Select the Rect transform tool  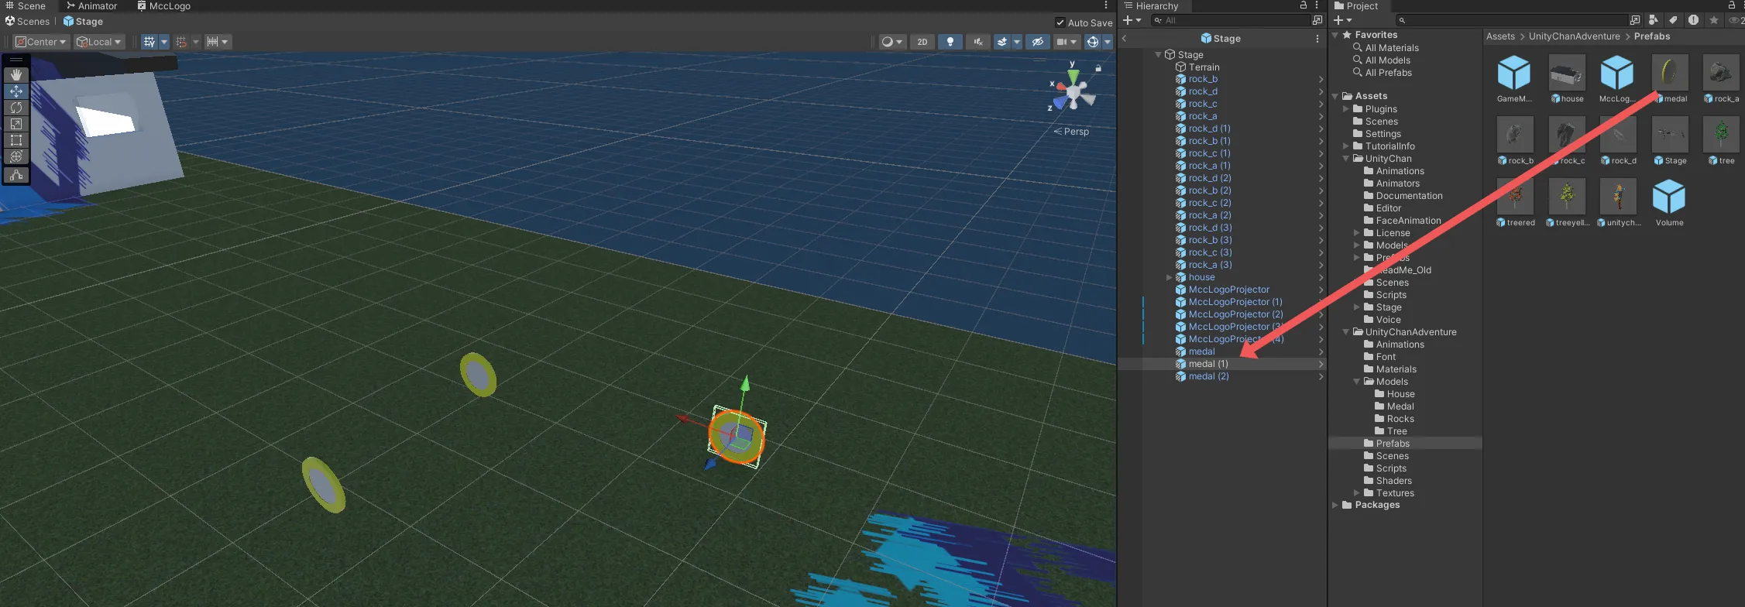coord(15,140)
